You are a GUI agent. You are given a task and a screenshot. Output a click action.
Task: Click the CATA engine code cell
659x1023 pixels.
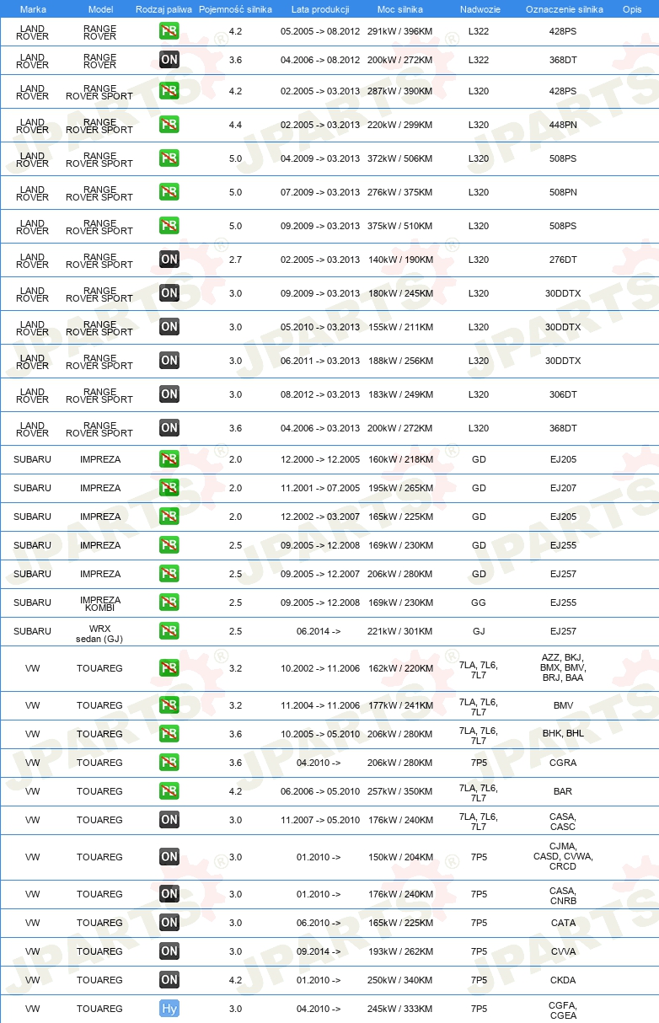563,923
